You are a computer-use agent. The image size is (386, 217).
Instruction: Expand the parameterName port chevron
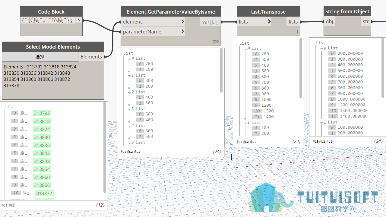(182, 31)
